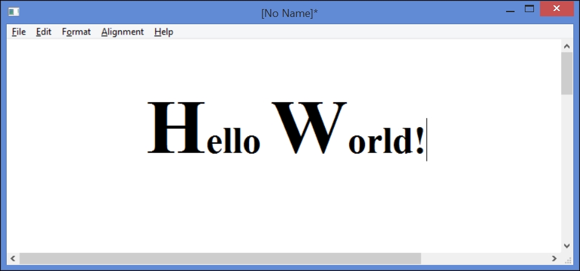Screen dimensions: 580x271
Task: Click the vertical scrollbar down arrow
Action: [567, 246]
